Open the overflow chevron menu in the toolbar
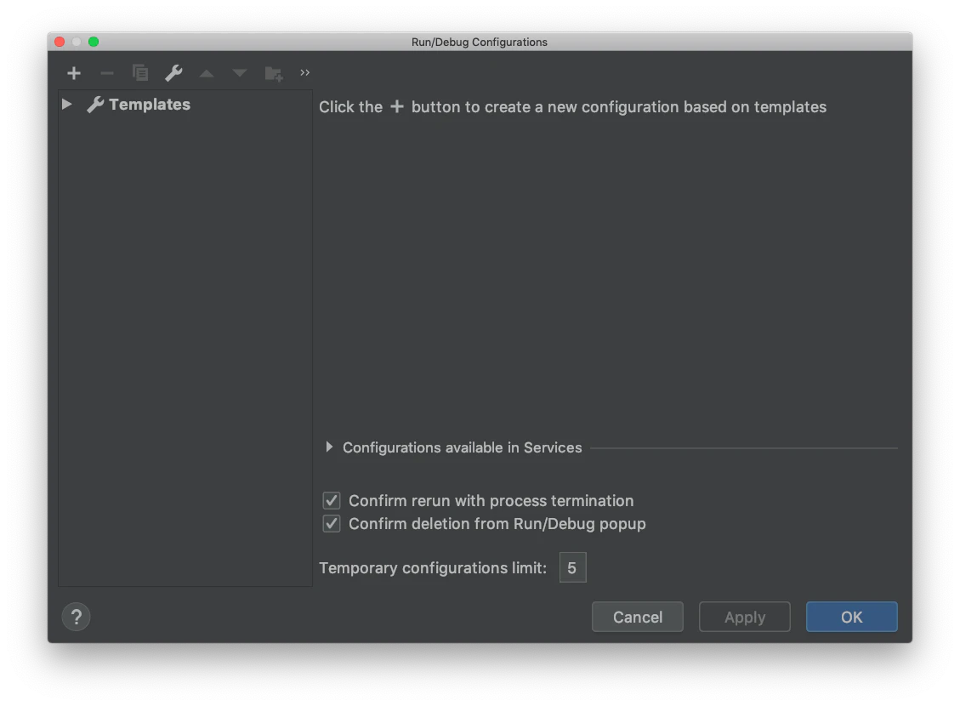Screen dimensions: 960x706 (x=304, y=73)
